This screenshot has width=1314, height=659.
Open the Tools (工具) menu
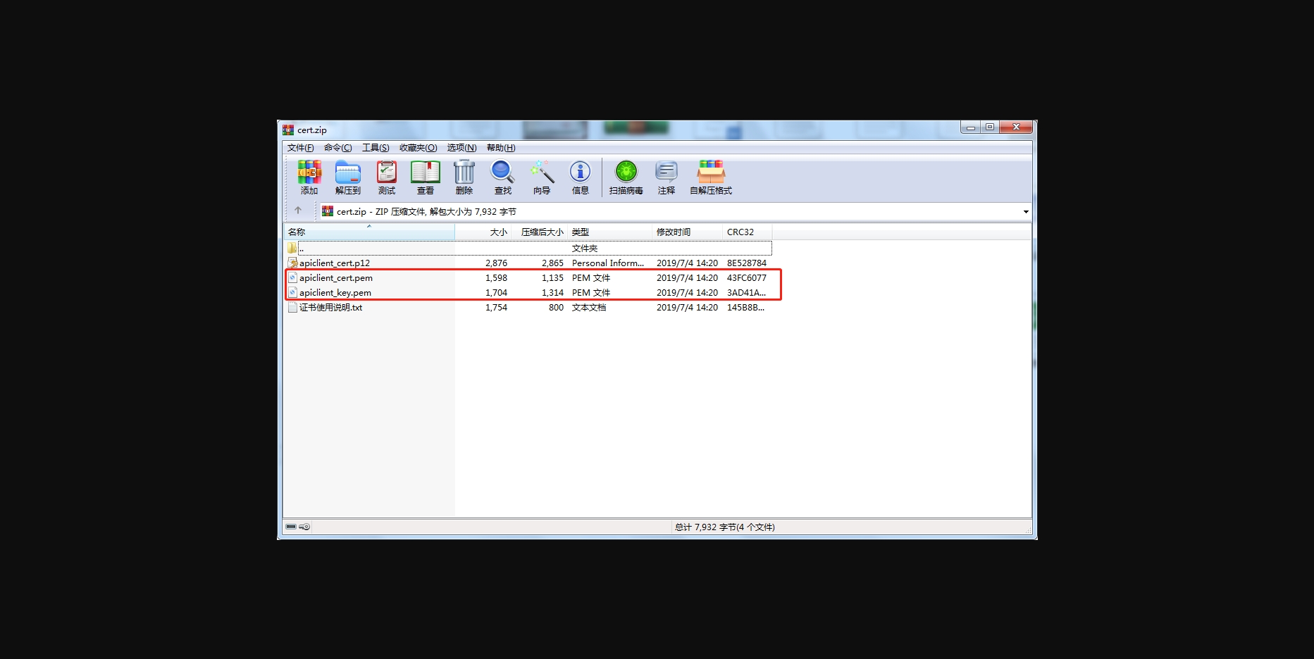click(376, 148)
